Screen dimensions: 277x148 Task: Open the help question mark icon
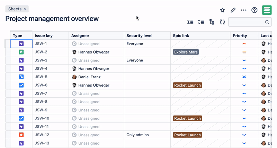[254, 10]
